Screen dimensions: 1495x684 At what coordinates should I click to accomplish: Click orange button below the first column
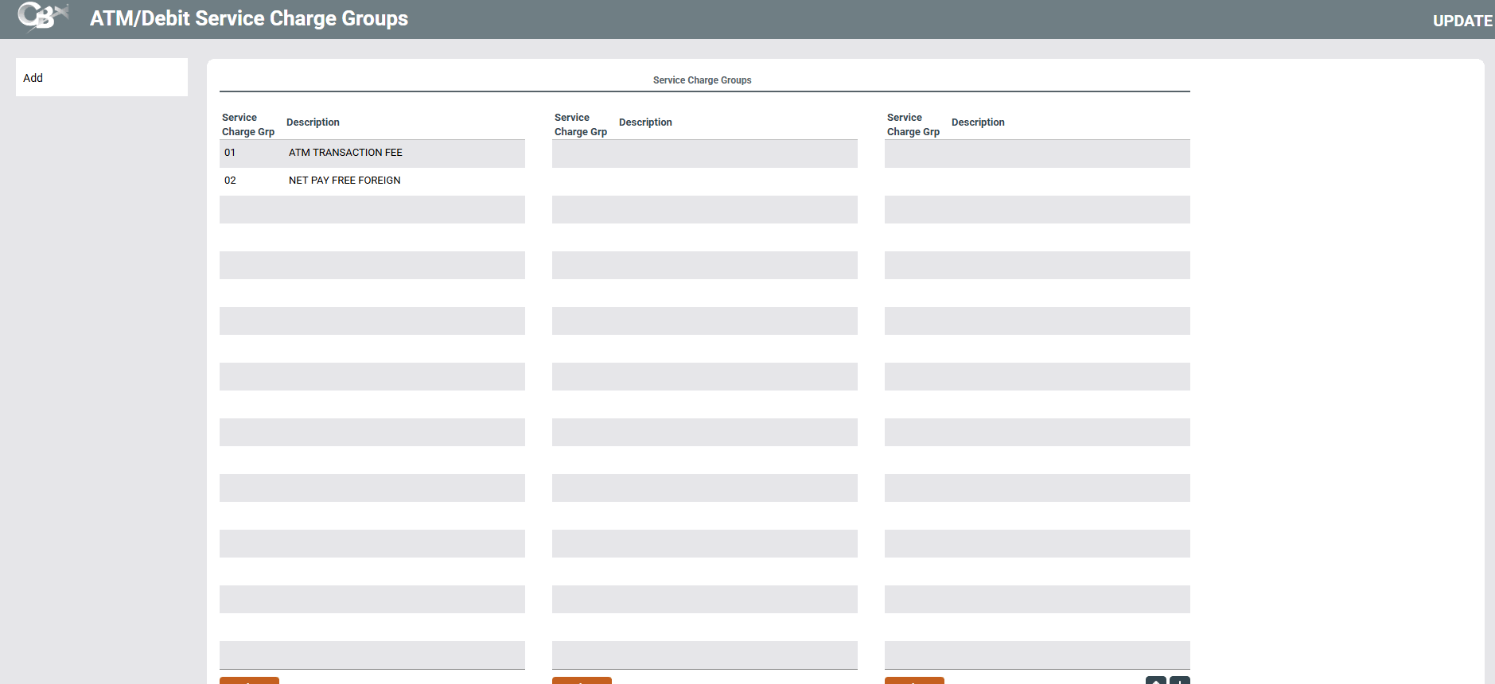click(249, 680)
